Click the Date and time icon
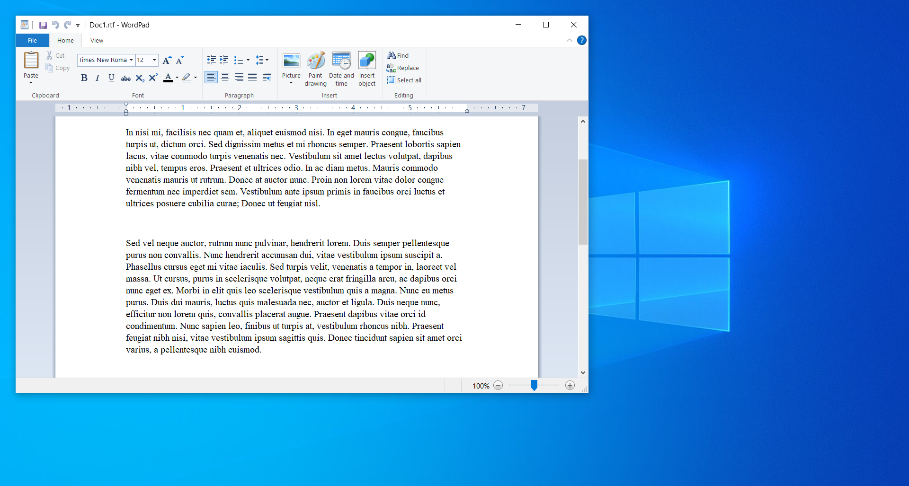This screenshot has height=486, width=909. [341, 69]
